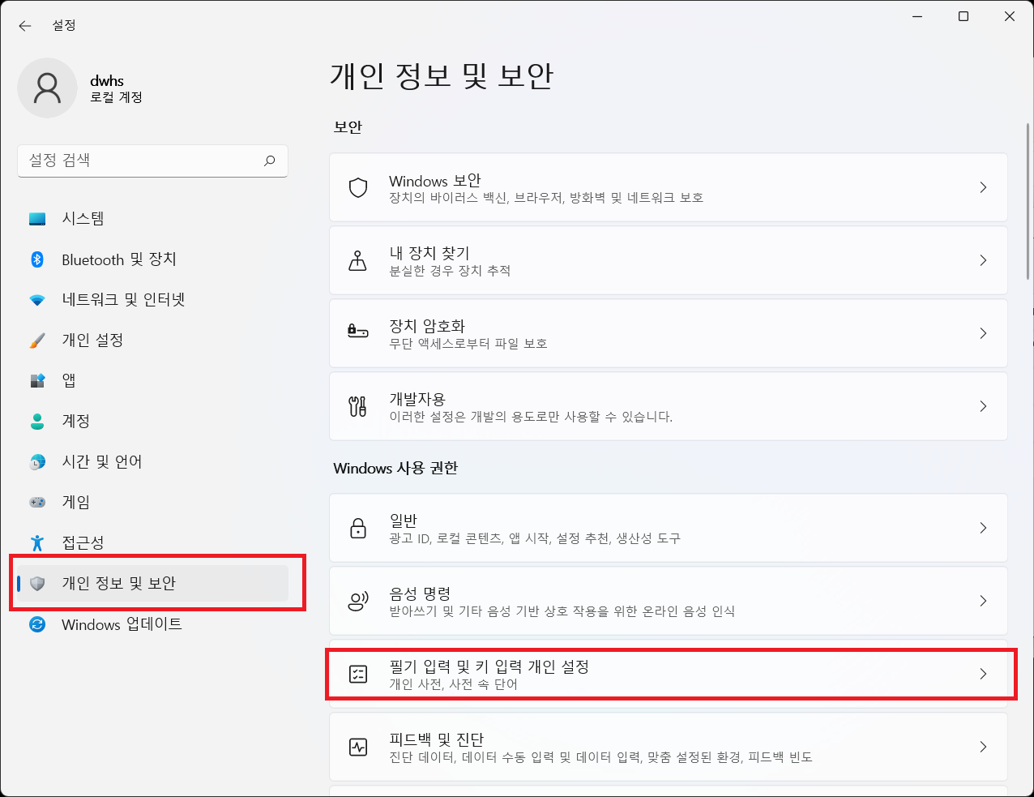Expand 피드백 및 진단 chevron arrow
Screen dimensions: 1034x797
pos(983,747)
